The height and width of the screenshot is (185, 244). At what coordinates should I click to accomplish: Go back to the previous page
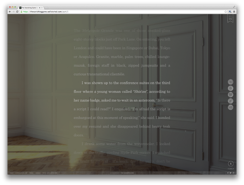pos(10,12)
